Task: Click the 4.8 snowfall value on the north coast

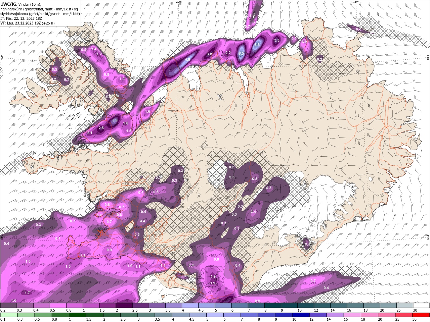Action: pyautogui.click(x=188, y=59)
